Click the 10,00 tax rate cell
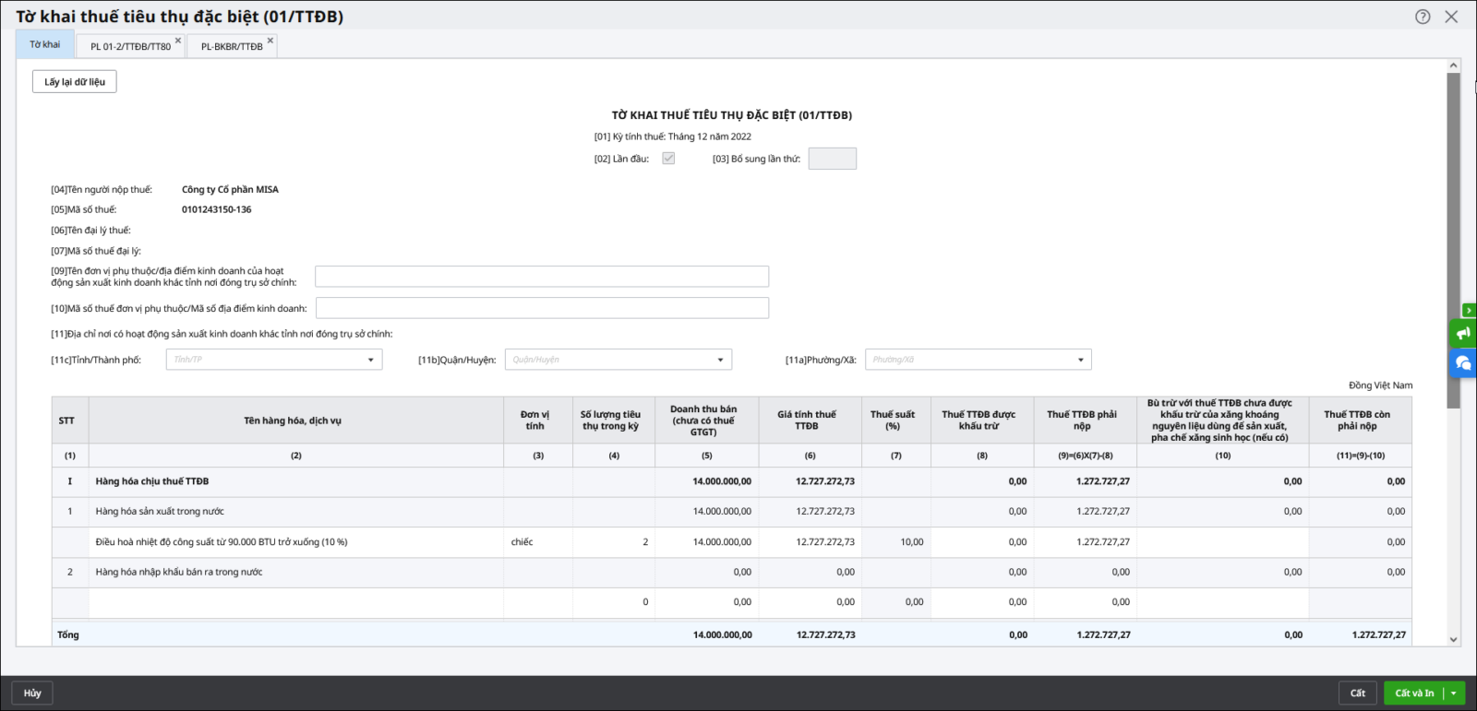Screen dimensions: 1477x711 [896, 542]
